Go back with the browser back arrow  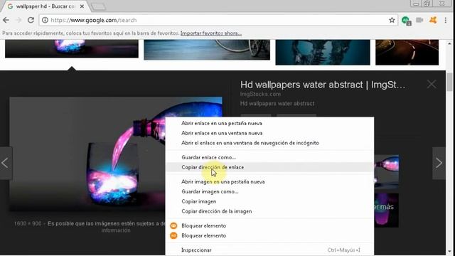click(x=6, y=20)
